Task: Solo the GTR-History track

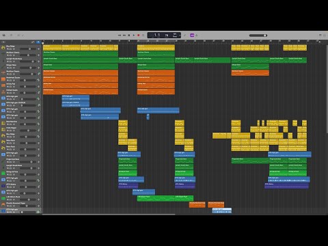Action: click(x=10, y=187)
